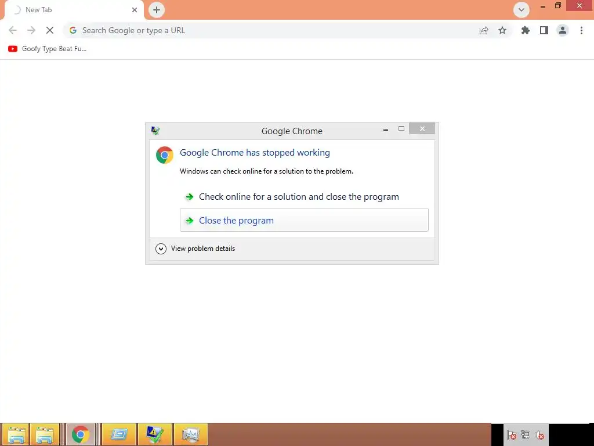This screenshot has height=446, width=594.
Task: Expand View problem details
Action: 195,249
